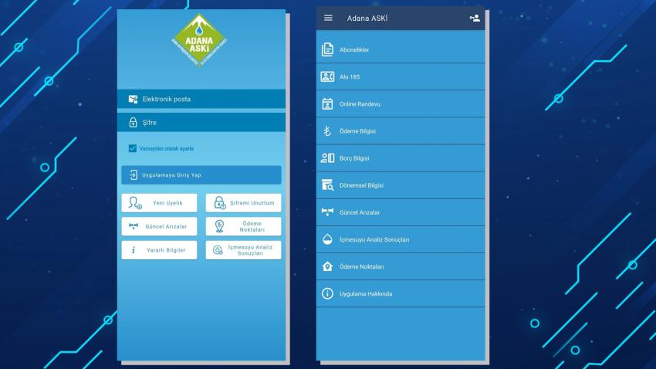The width and height of the screenshot is (656, 369).
Task: Click the Ödeme Bilgisi lira icon
Action: [x=327, y=131]
